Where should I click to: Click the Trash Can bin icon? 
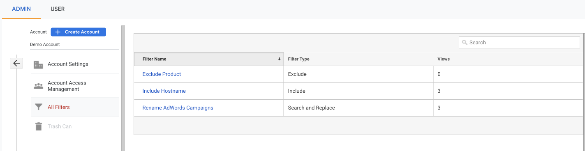39,126
